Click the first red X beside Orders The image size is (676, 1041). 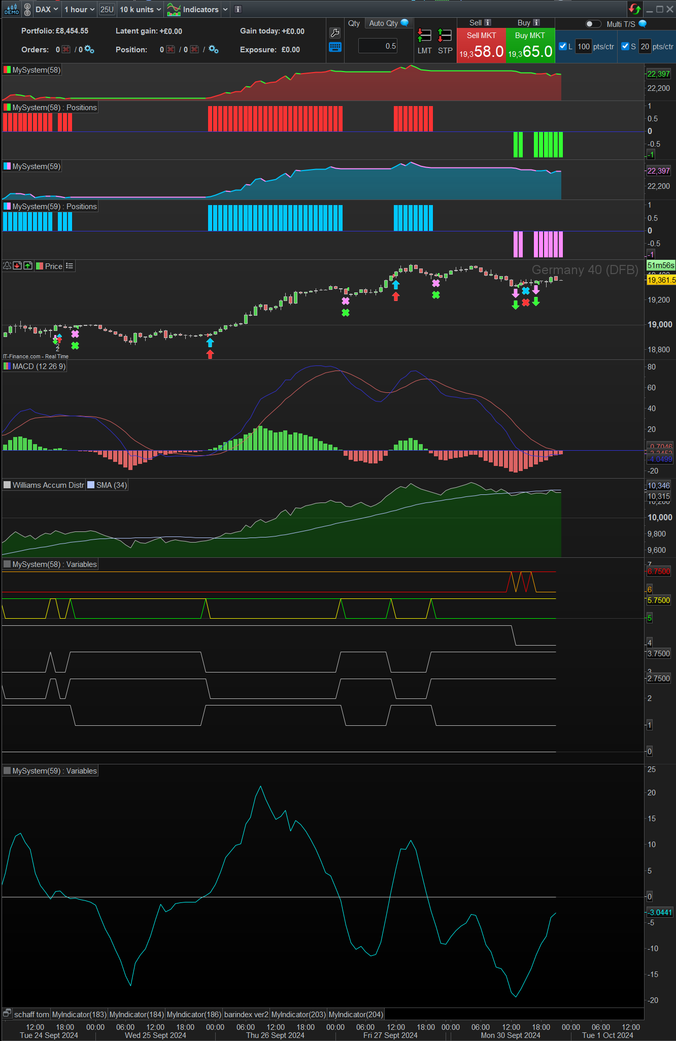pyautogui.click(x=66, y=49)
